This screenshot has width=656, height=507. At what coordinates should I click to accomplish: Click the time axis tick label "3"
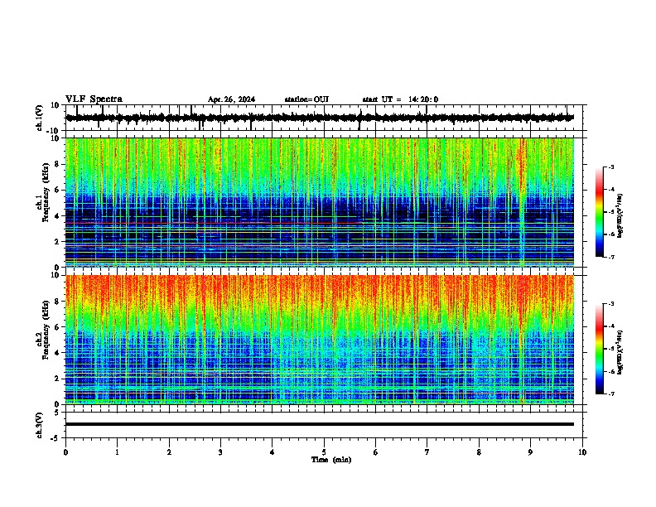point(220,452)
